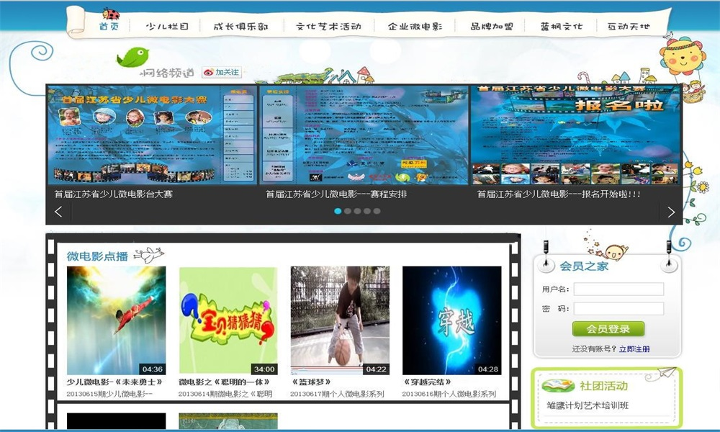The width and height of the screenshot is (720, 432).
Task: Click the ladybug icon above the menu
Action: coord(111,14)
